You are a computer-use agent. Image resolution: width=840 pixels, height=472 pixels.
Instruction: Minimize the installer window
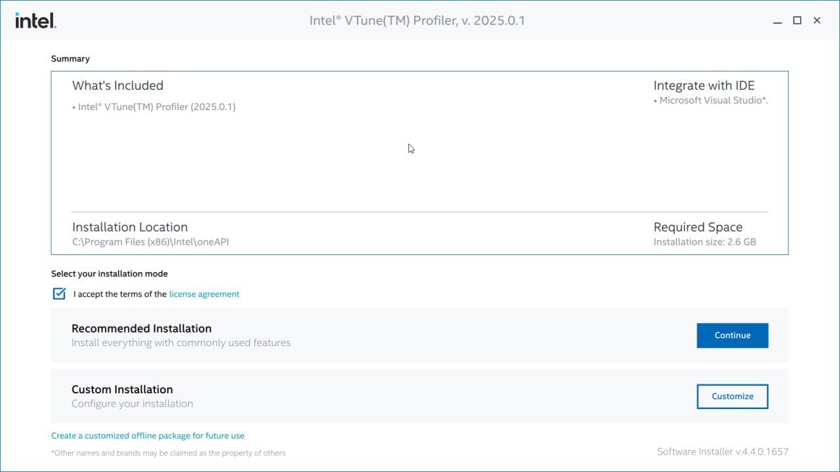coord(777,21)
